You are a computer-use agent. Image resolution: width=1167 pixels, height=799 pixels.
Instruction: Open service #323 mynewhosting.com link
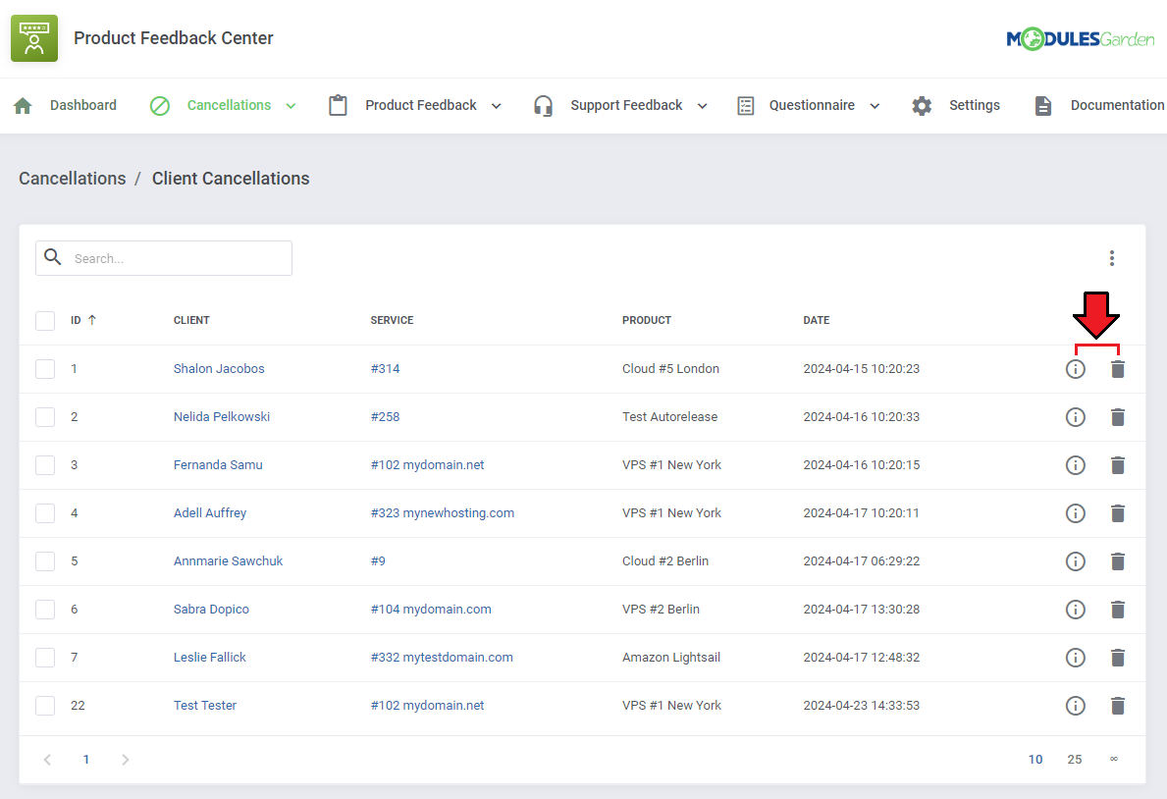(x=442, y=513)
